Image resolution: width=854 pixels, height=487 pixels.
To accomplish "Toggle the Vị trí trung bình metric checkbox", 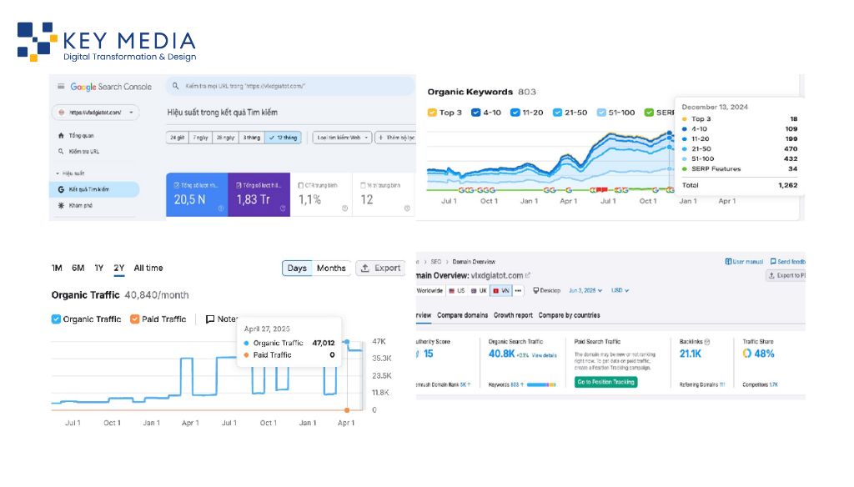I will point(363,186).
